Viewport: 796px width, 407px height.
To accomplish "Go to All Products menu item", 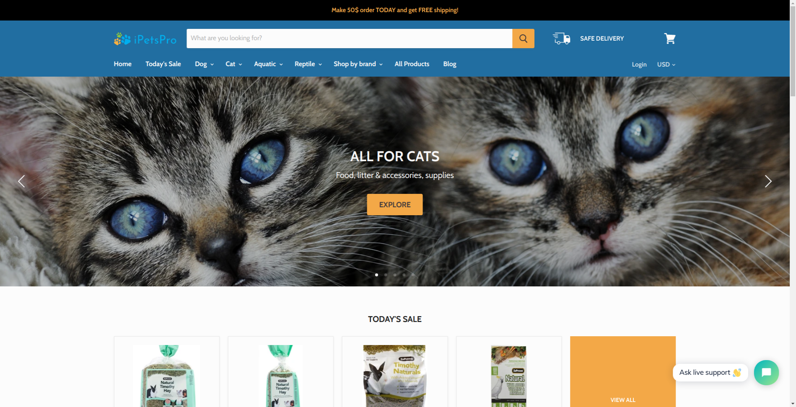I will pyautogui.click(x=412, y=64).
